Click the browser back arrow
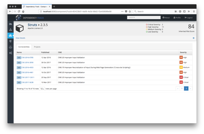Image resolution: width=204 pixels, height=134 pixels. click(x=10, y=11)
